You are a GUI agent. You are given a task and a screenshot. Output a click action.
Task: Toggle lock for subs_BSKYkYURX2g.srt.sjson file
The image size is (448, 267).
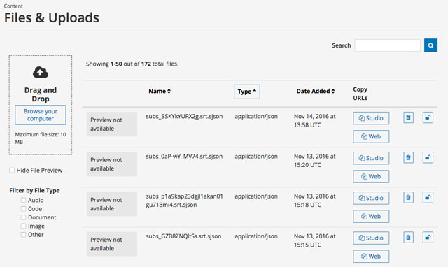point(428,117)
